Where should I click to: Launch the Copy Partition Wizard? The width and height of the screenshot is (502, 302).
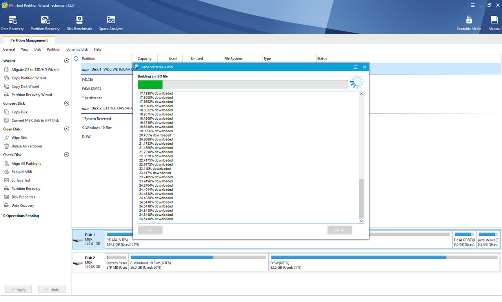(29, 78)
